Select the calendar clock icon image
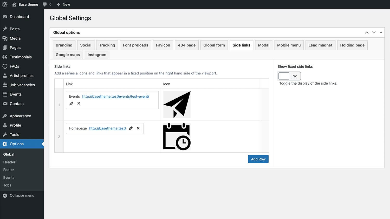The image size is (390, 219). pos(177,136)
